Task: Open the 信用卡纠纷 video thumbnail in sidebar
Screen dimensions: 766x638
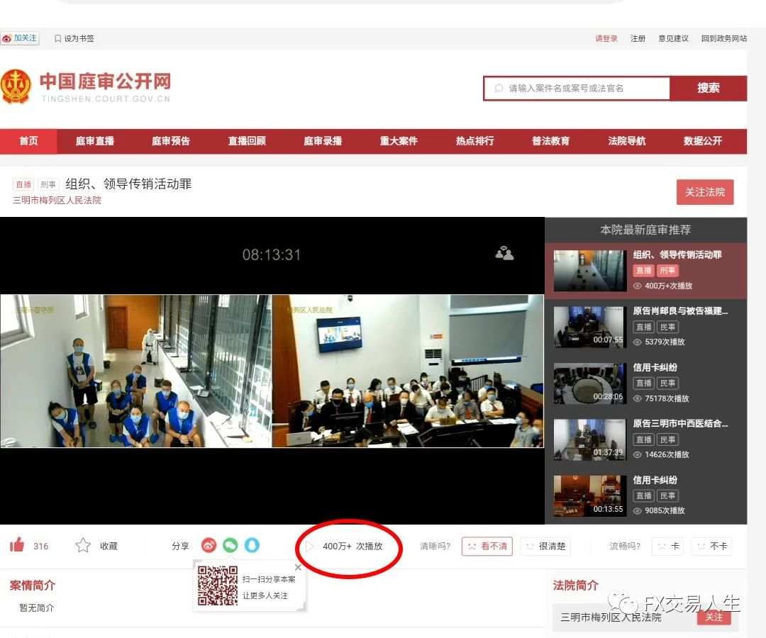Action: coord(589,383)
